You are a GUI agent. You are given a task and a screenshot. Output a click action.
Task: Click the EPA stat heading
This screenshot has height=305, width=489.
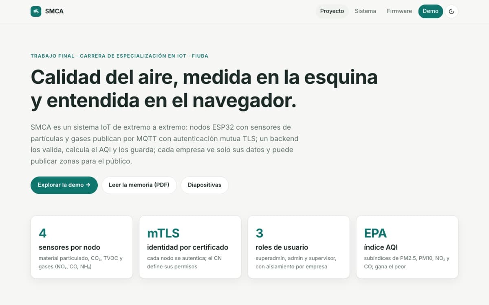375,233
